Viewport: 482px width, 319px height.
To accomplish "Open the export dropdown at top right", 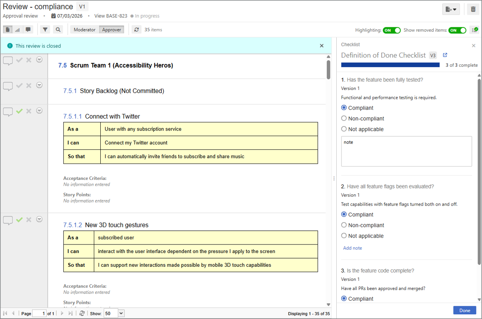I will (451, 9).
